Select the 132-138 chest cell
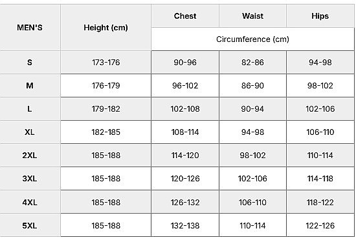The width and height of the screenshot is (356, 242). [185, 225]
